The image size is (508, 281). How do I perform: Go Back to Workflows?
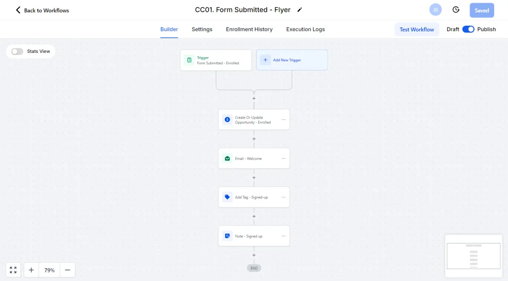click(42, 10)
